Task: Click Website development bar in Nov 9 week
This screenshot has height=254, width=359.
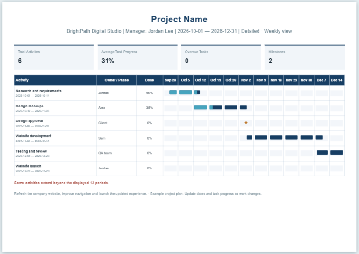Action: (x=261, y=137)
